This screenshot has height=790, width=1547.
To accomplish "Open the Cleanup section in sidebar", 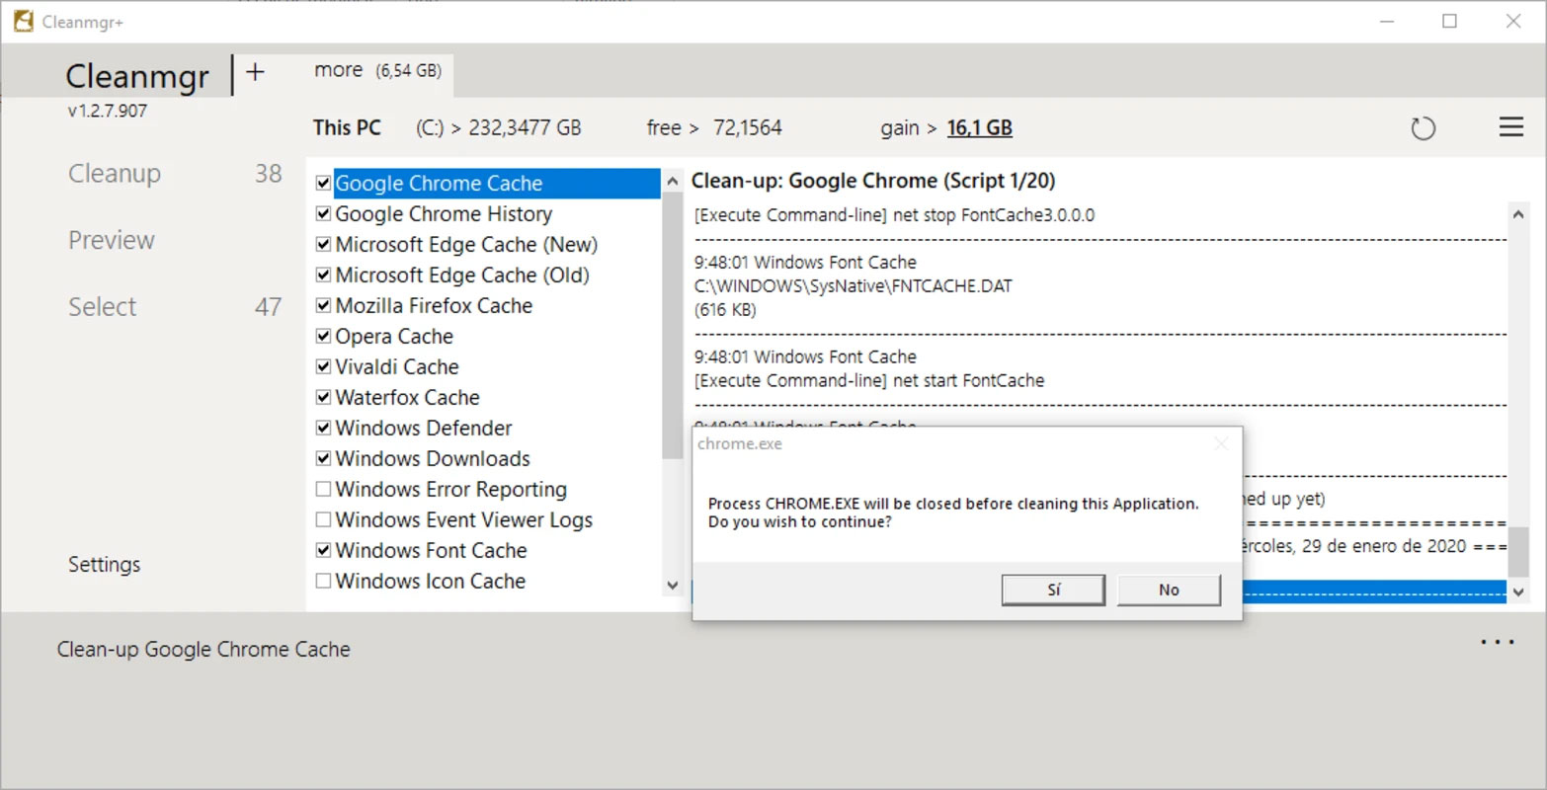I will [115, 174].
